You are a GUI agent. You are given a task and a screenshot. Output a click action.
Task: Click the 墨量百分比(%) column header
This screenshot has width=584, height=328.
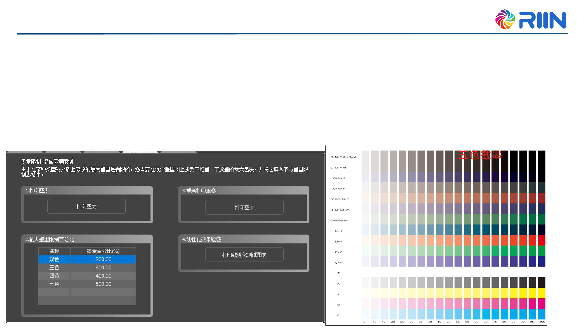103,251
